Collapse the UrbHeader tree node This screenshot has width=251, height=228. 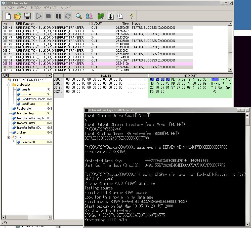coord(9,85)
